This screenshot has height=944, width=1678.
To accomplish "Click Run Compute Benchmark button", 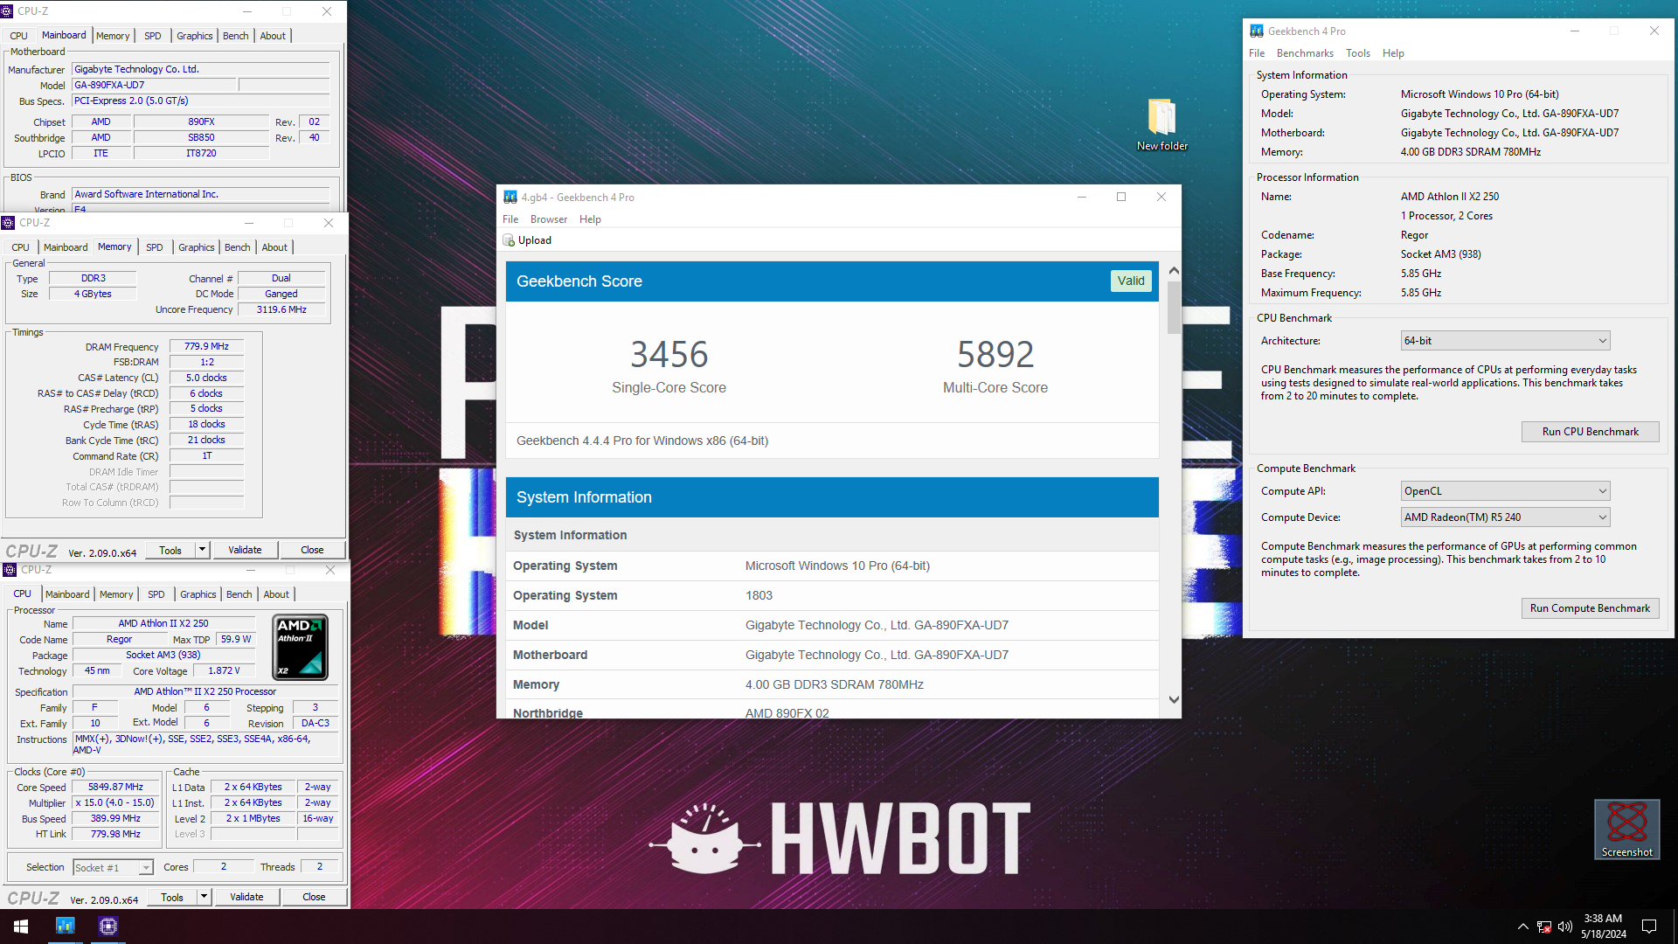I will 1590,608.
